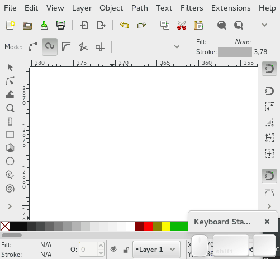Screen dimensions: 280x259
Task: Paste from clipboard icon
Action: coord(198,25)
